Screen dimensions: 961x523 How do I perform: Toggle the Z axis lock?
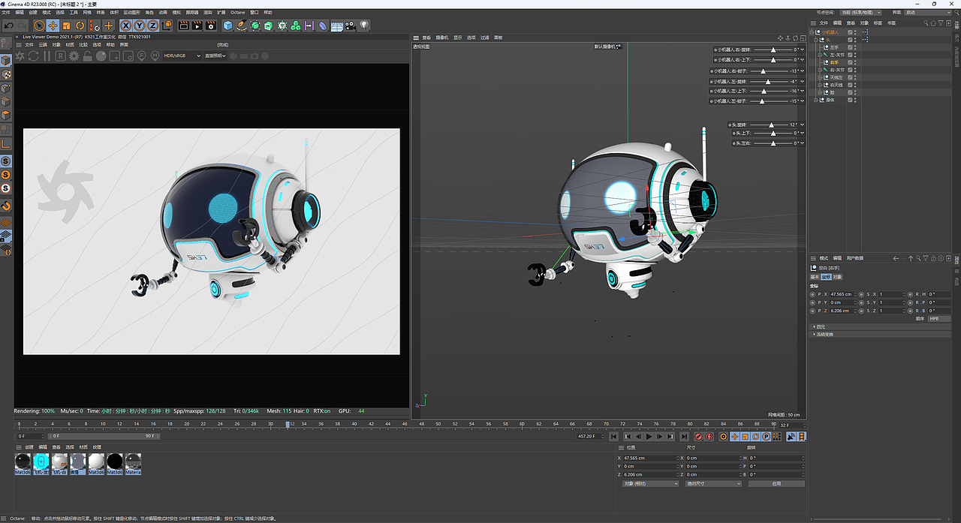[152, 26]
